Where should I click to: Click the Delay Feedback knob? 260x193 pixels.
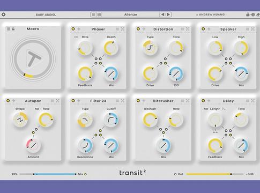click(215, 145)
